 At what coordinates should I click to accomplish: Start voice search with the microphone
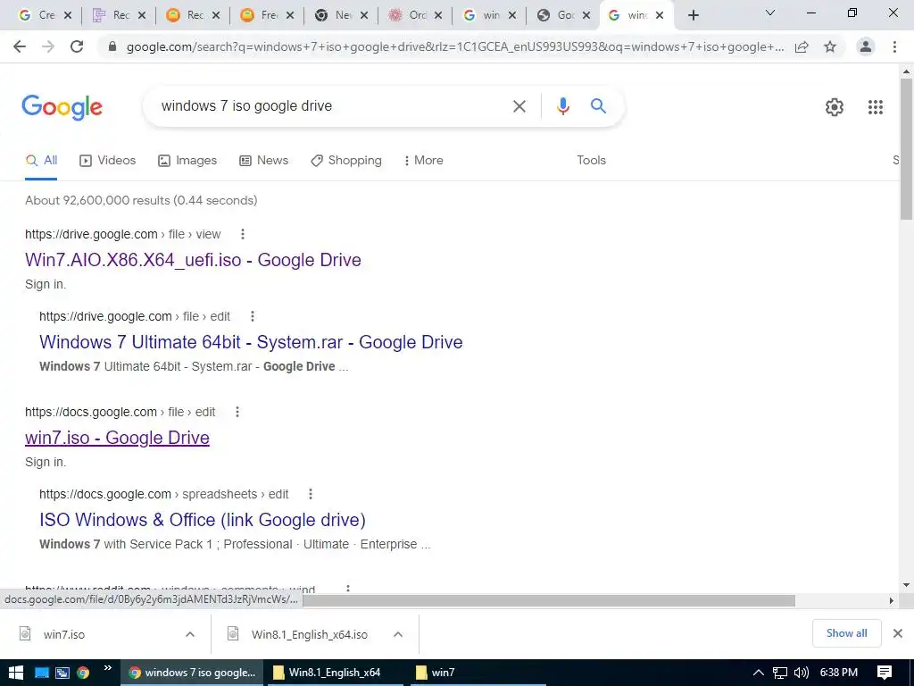point(562,106)
